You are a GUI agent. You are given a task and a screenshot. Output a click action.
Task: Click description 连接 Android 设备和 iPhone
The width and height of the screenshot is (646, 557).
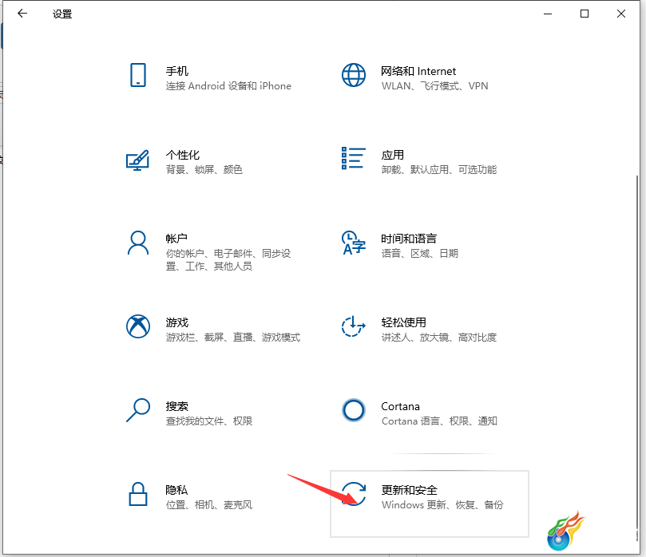[x=228, y=86]
